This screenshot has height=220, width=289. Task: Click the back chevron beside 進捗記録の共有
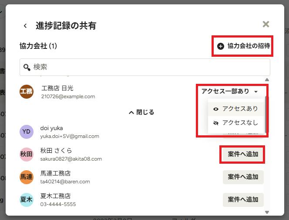(25, 26)
